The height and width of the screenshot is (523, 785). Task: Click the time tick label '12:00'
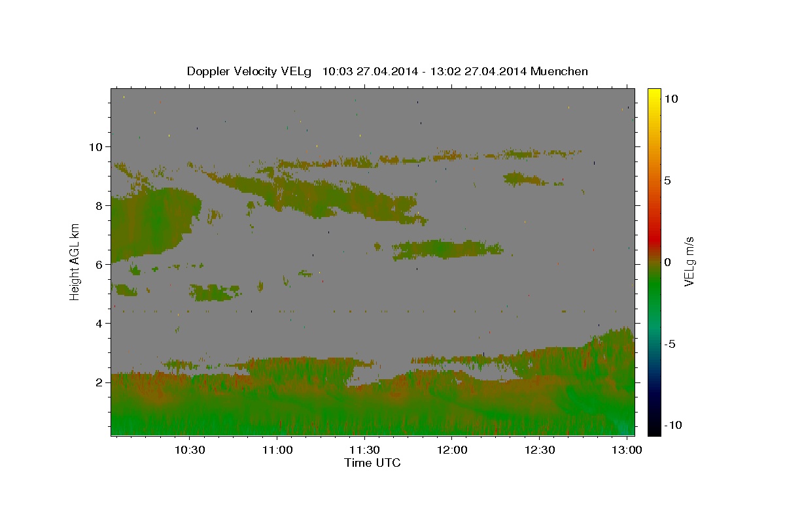(452, 450)
